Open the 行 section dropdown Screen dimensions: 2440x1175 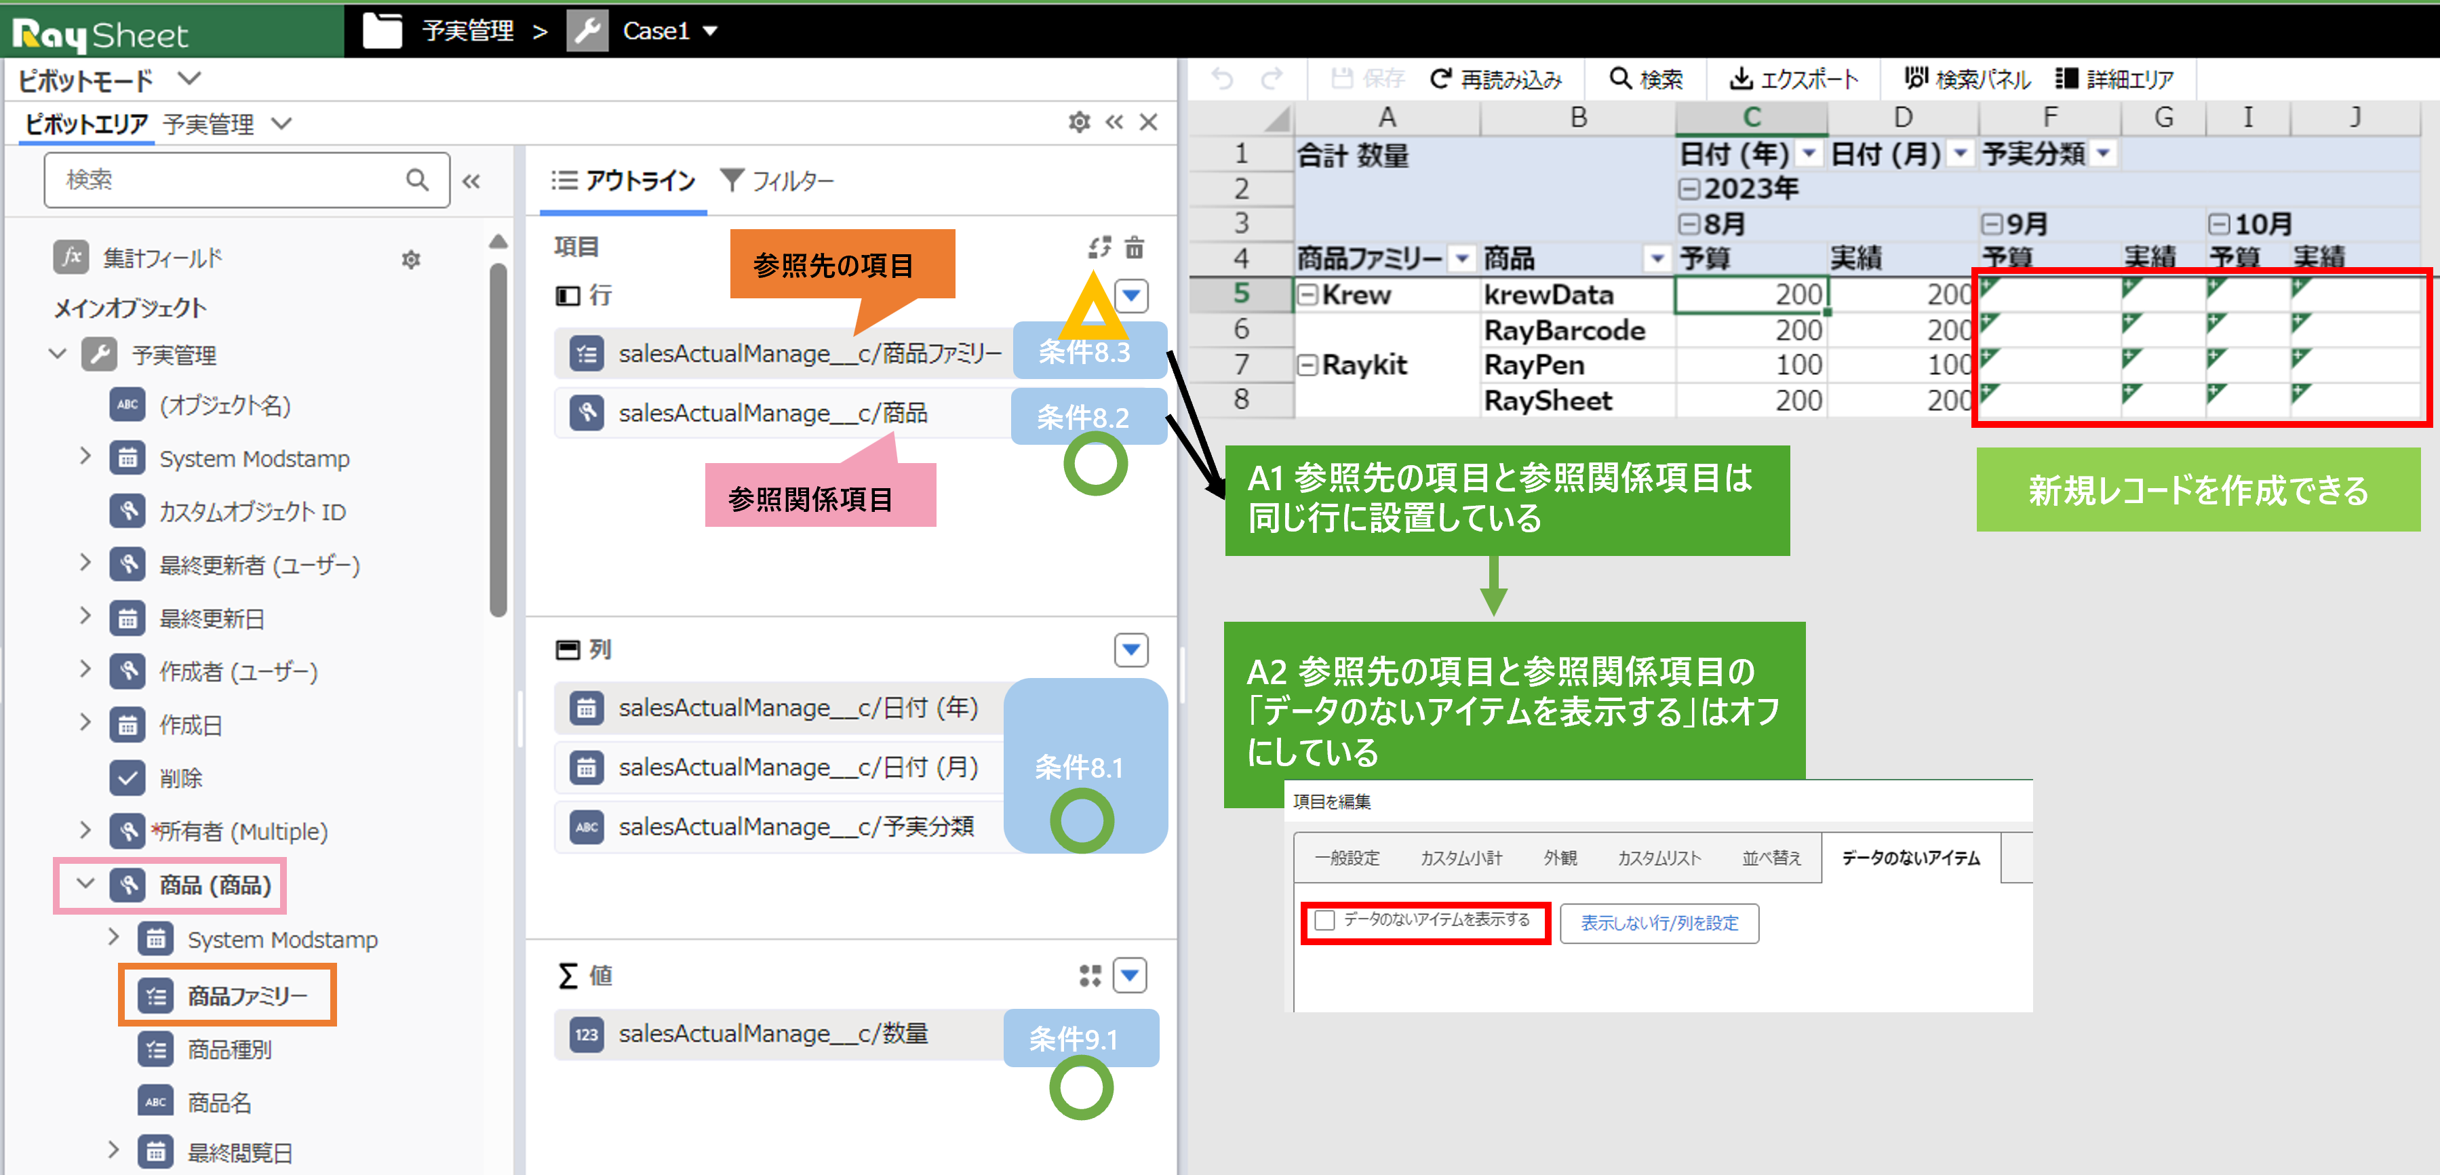point(1131,296)
